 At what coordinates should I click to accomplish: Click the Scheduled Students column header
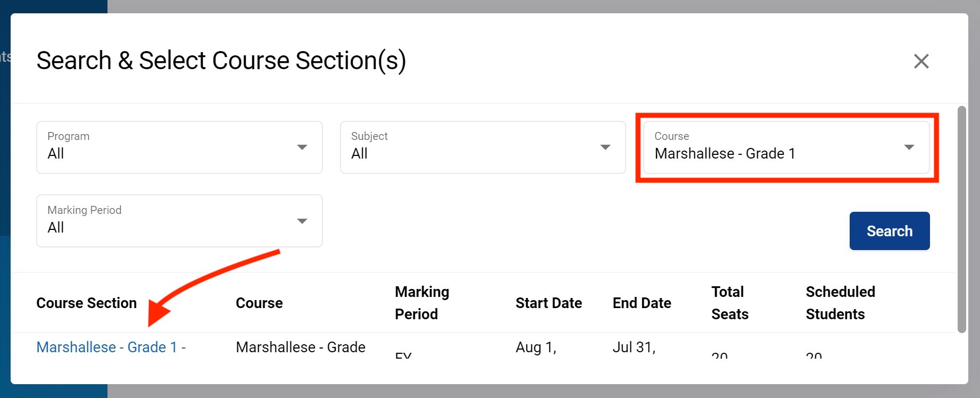[x=840, y=303]
